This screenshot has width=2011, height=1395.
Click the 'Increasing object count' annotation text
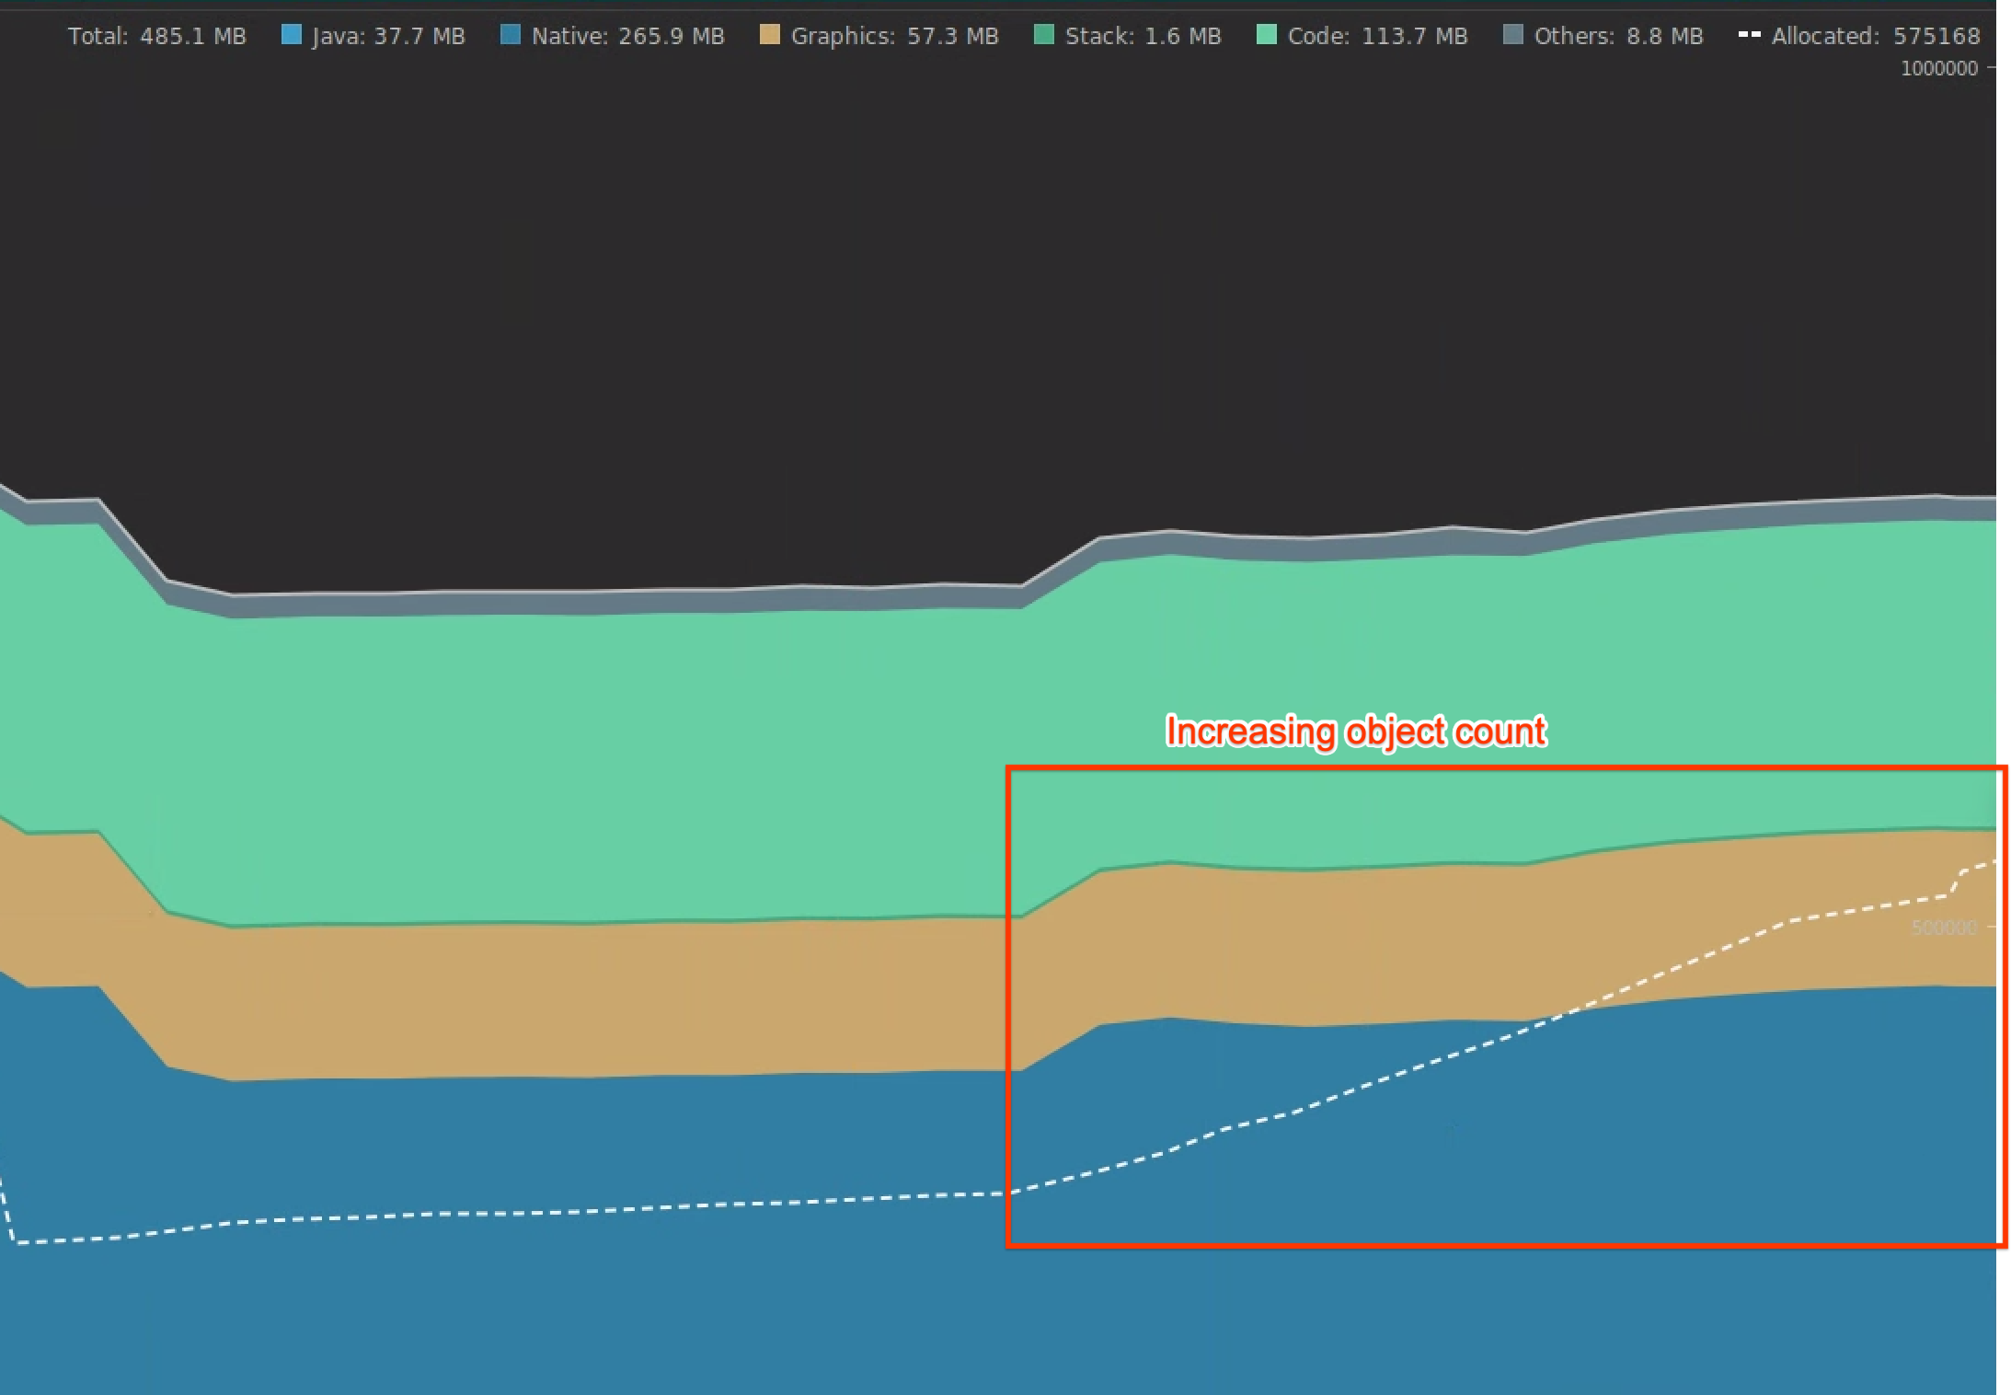[x=1356, y=732]
